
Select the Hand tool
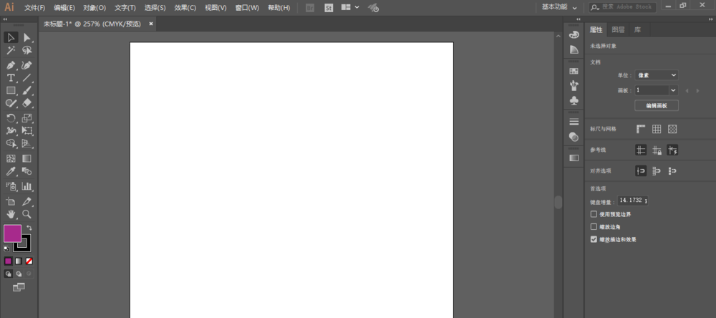tap(11, 214)
